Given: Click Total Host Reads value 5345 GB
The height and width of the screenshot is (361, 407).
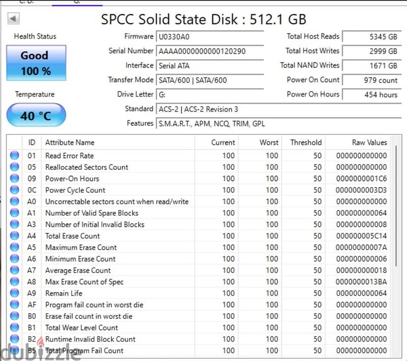Looking at the screenshot, I should point(372,37).
